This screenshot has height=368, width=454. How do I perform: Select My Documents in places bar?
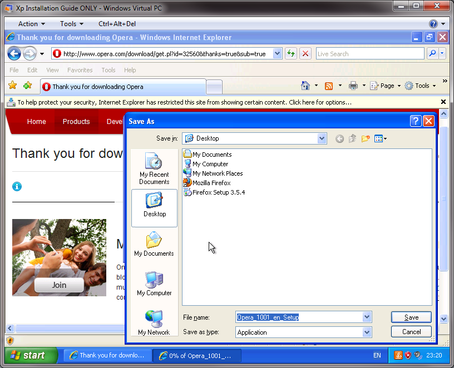(x=154, y=244)
